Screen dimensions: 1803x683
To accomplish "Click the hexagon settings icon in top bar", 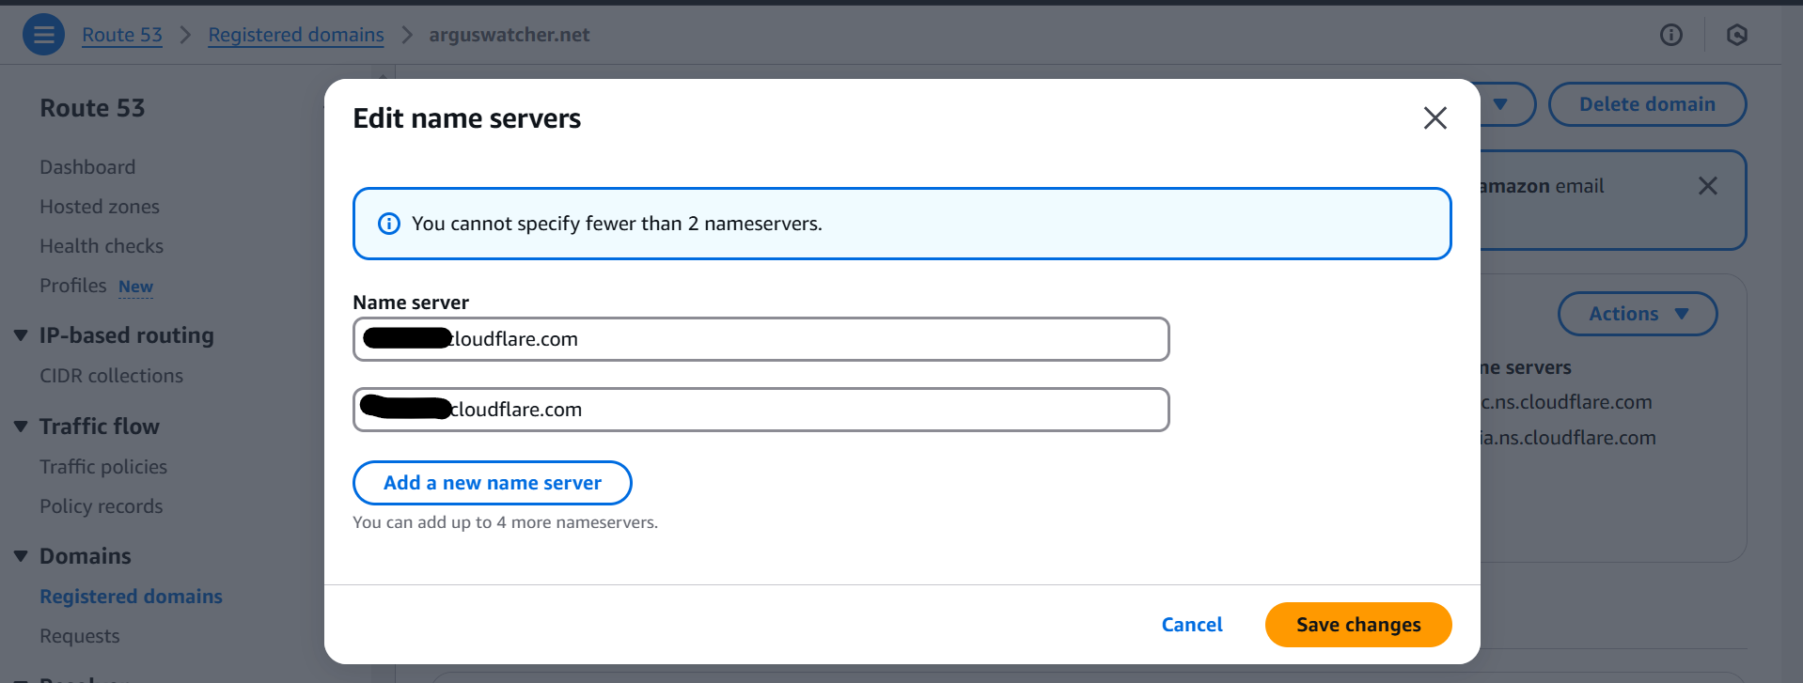I will (x=1737, y=35).
